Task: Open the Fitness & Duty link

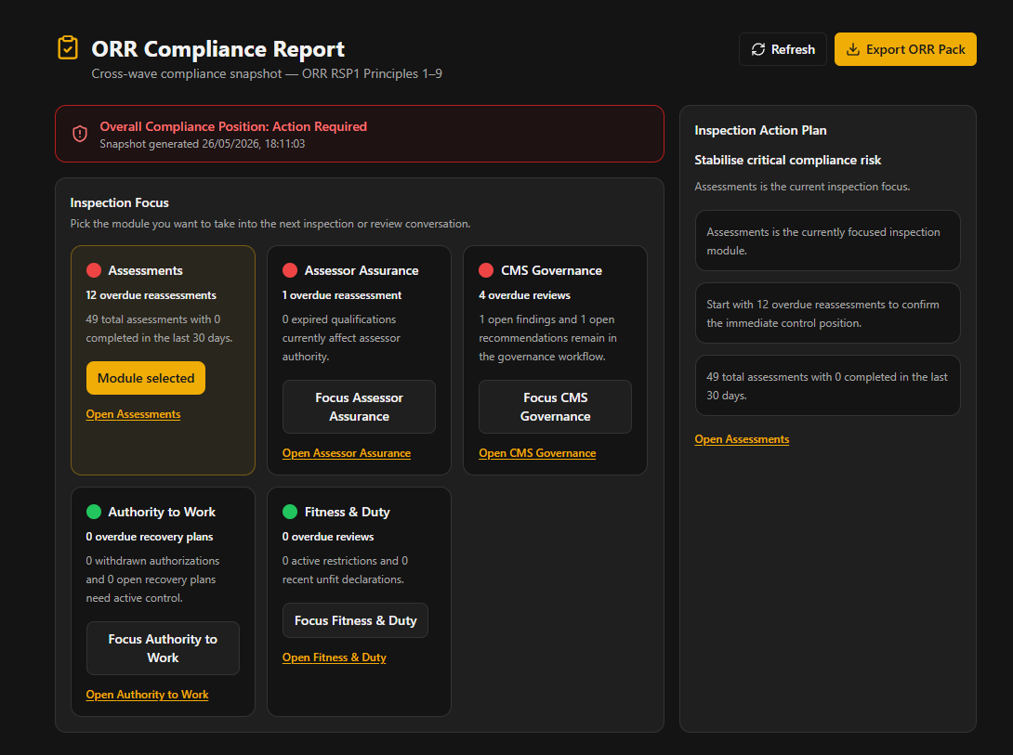Action: (334, 657)
